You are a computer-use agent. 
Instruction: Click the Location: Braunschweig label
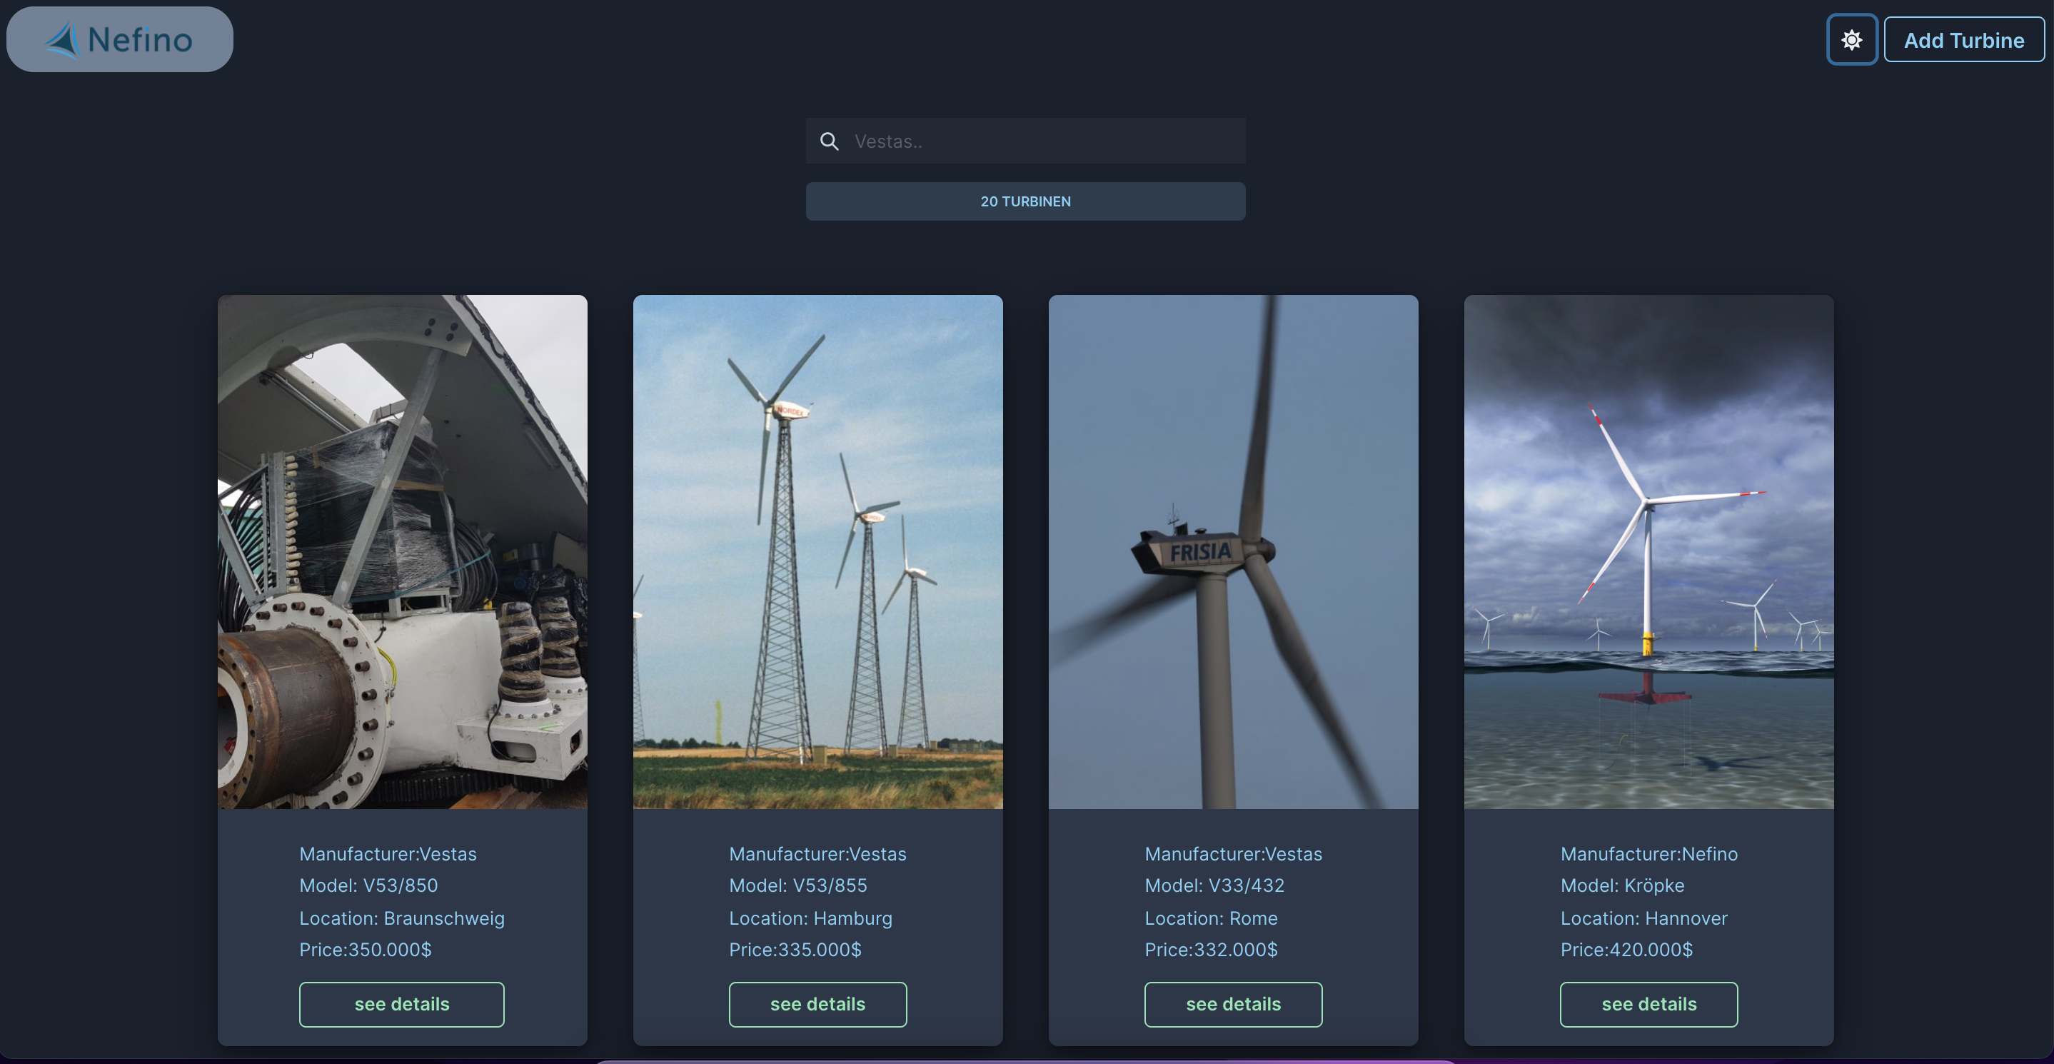[402, 918]
